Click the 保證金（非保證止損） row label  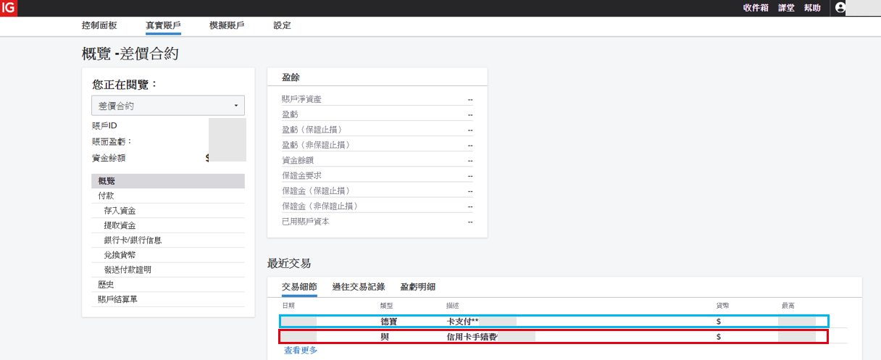pyautogui.click(x=320, y=206)
